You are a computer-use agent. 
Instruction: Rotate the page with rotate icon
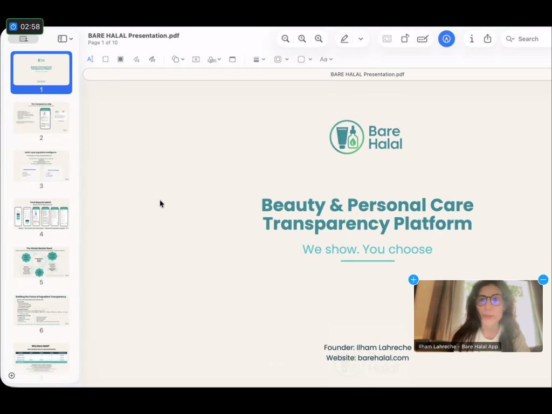(x=405, y=39)
